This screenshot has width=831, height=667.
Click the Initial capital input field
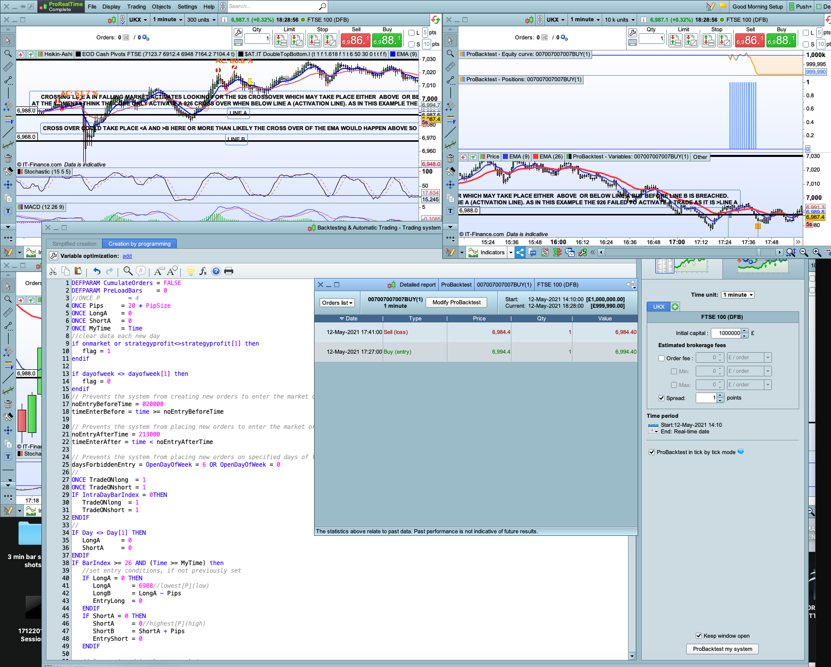[x=726, y=333]
